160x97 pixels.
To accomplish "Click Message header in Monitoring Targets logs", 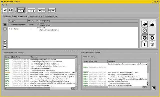I will coord(127,61).
